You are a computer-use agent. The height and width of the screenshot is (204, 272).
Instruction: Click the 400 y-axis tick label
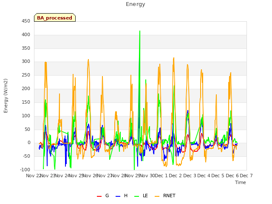[26, 35]
